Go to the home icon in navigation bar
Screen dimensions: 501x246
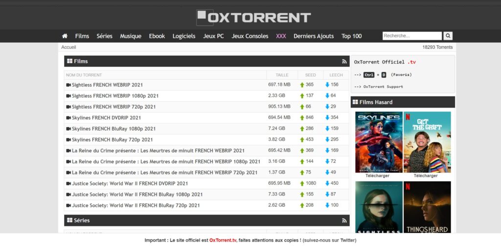[x=65, y=36]
